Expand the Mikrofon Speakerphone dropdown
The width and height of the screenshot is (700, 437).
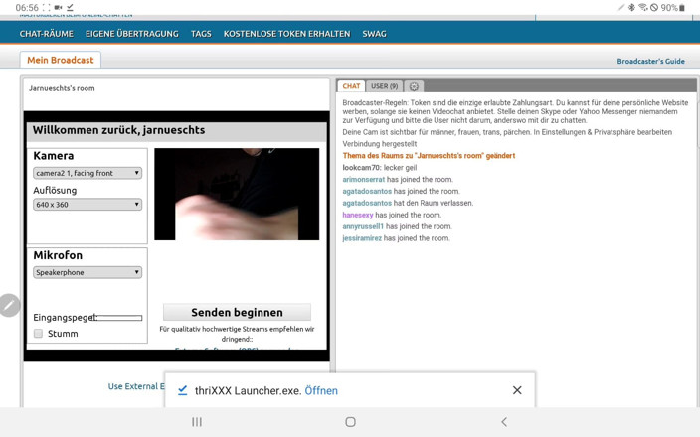[87, 272]
